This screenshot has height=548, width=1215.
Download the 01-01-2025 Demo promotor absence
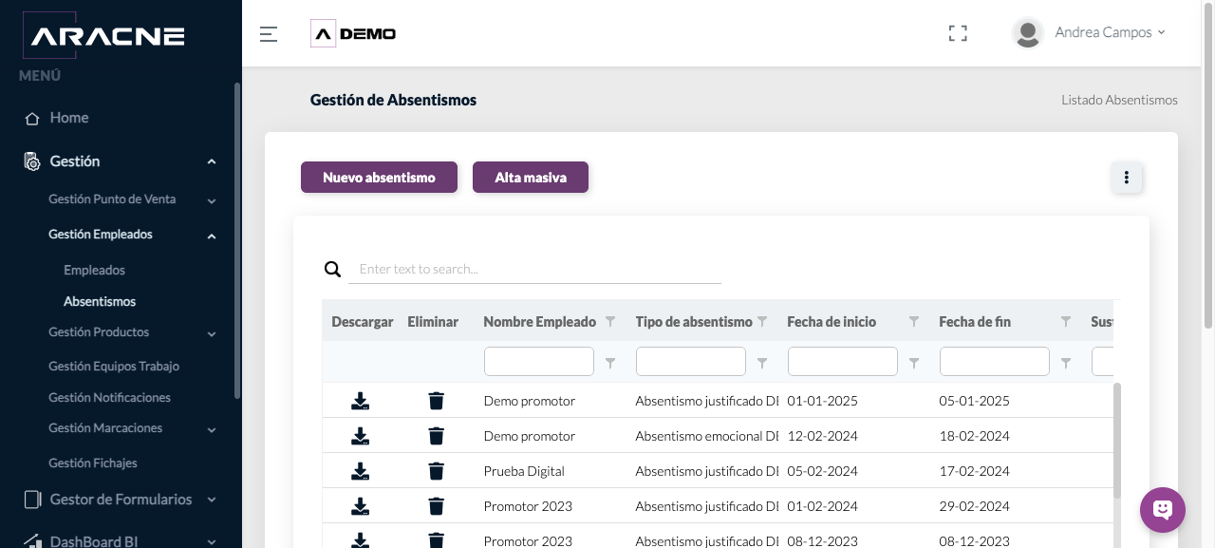(360, 401)
